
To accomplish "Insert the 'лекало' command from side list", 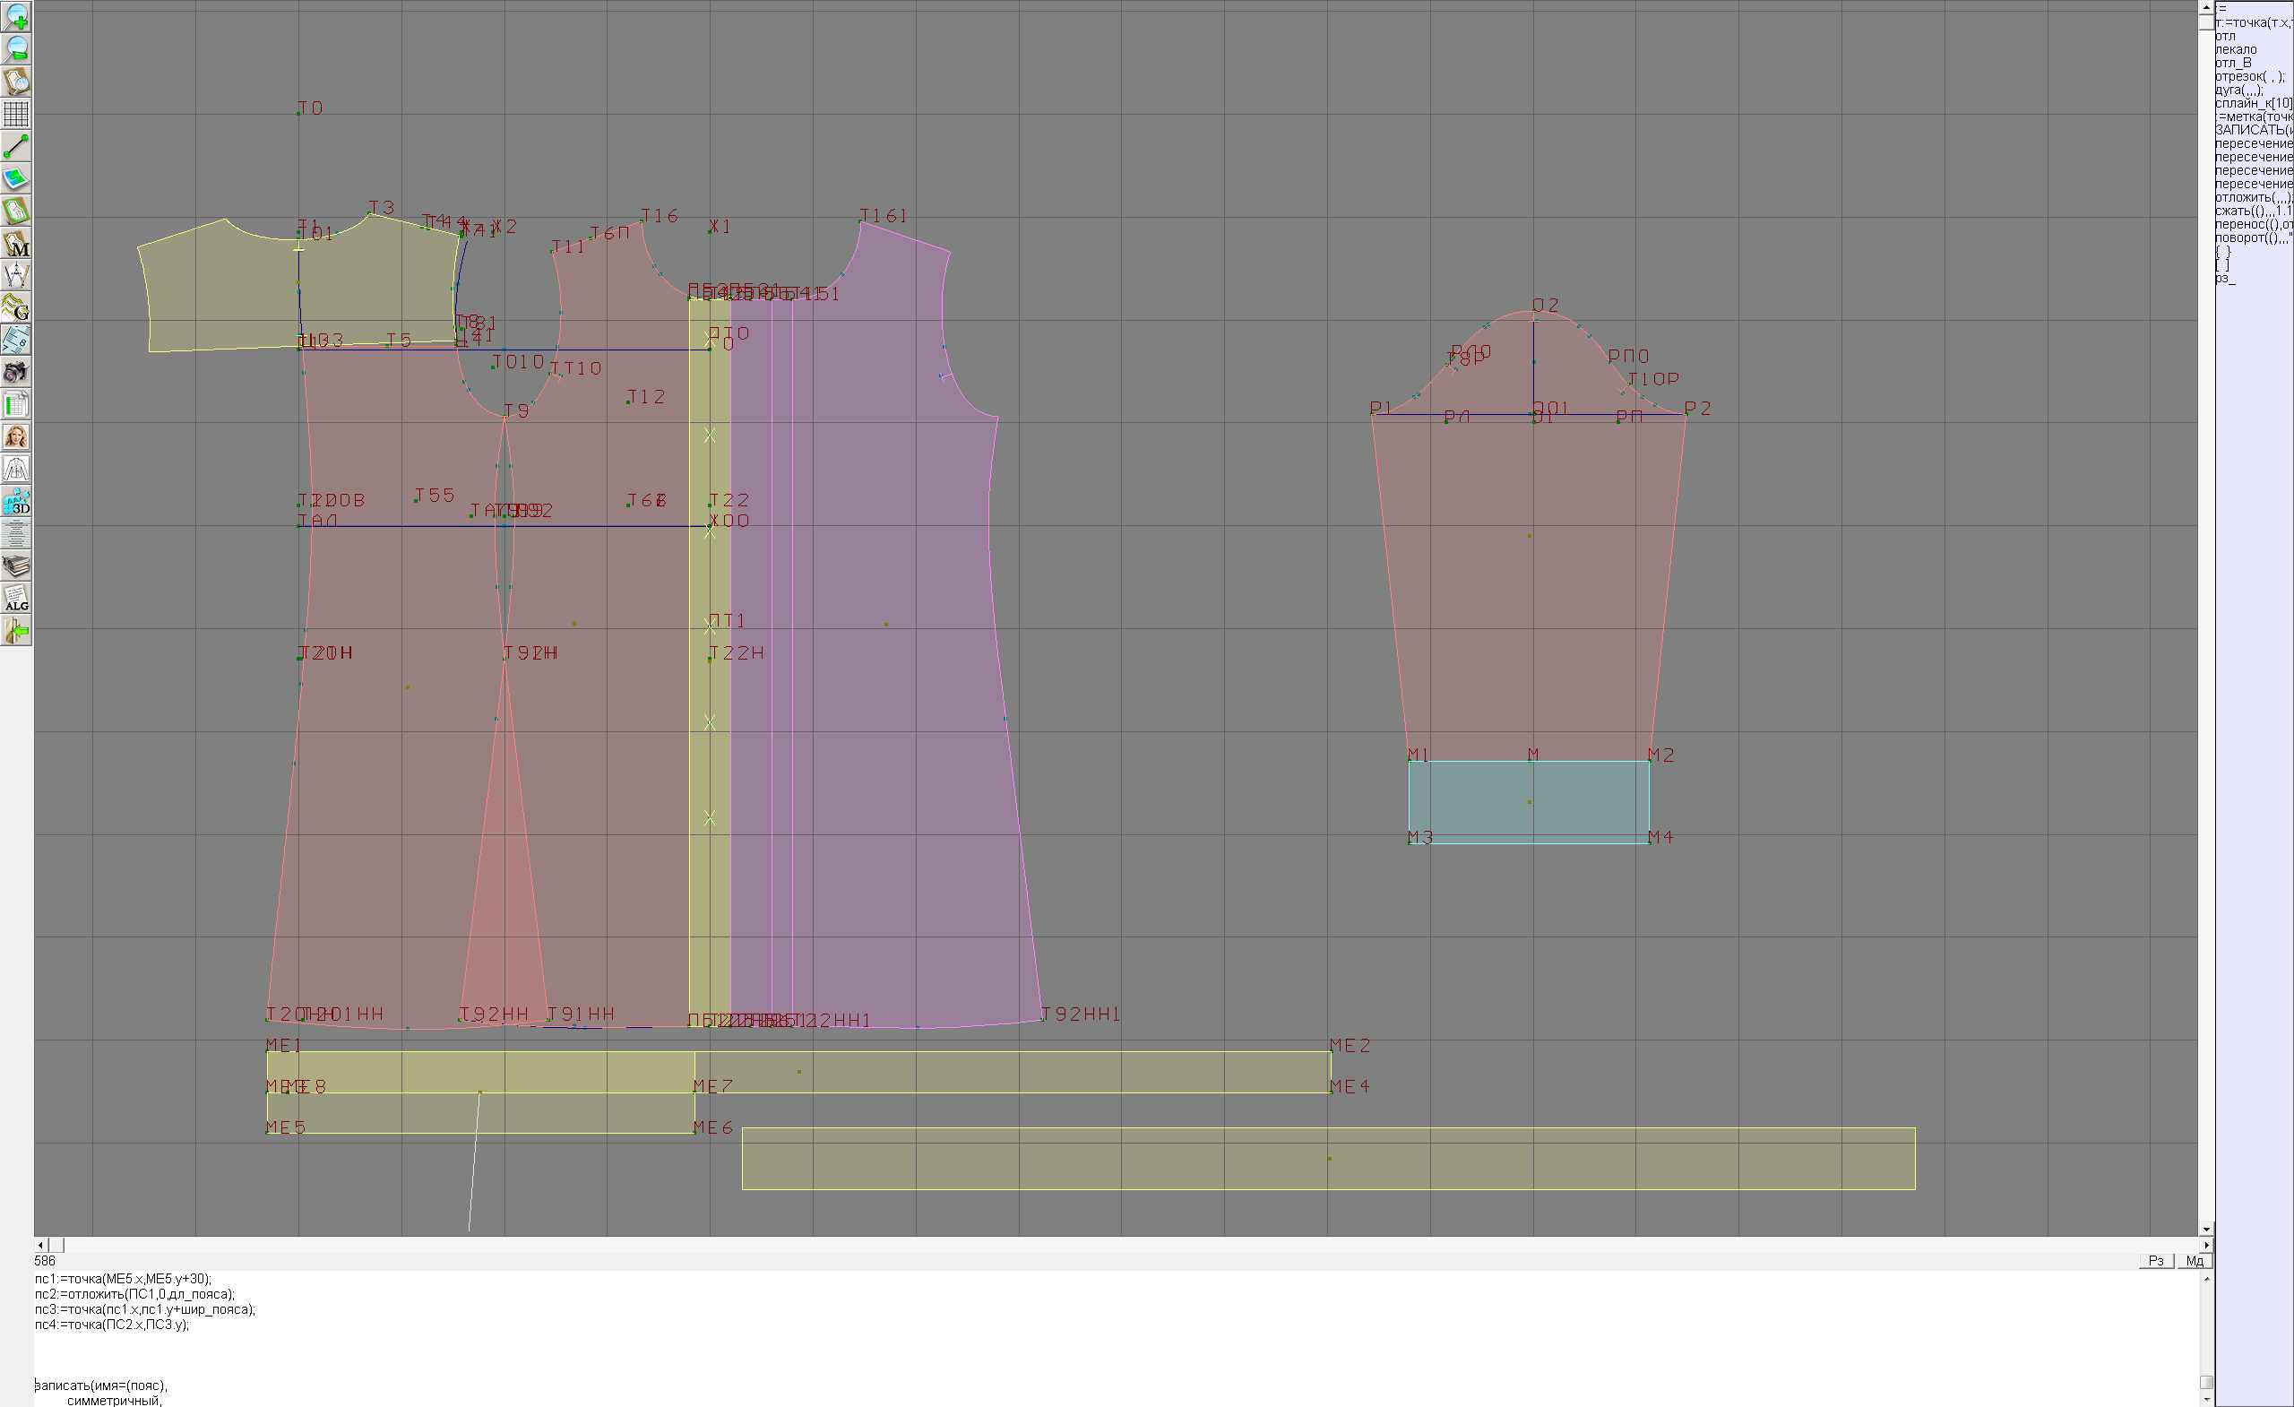I will (x=2237, y=49).
